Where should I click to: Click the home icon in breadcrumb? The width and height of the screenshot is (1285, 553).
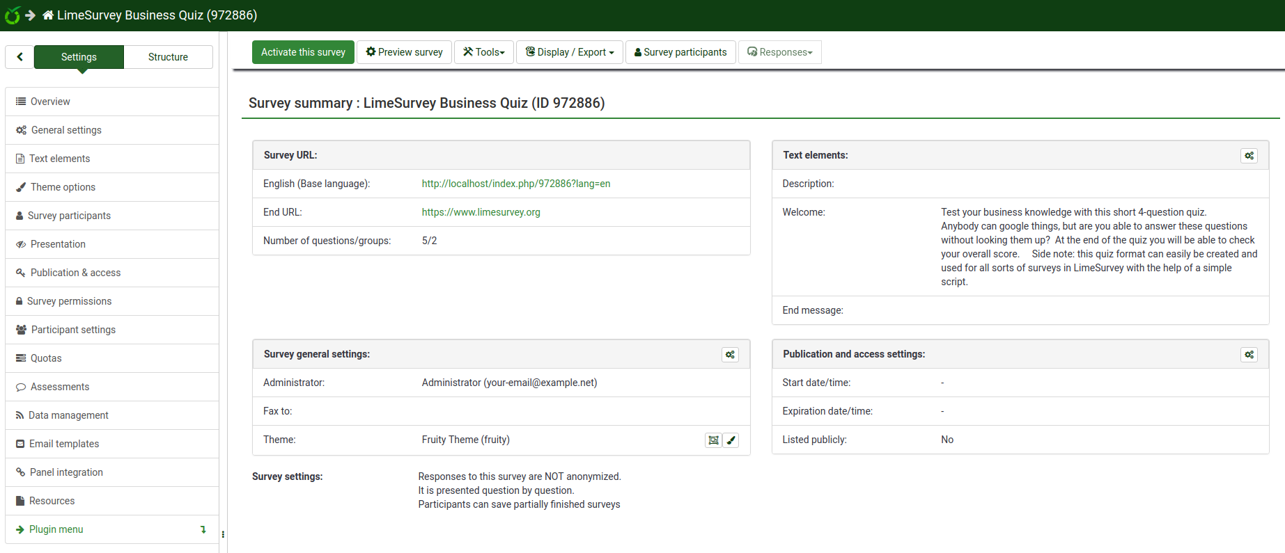tap(47, 15)
